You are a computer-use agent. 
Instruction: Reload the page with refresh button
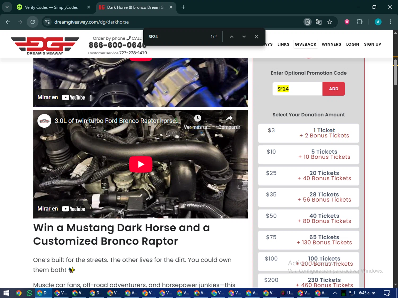click(33, 22)
